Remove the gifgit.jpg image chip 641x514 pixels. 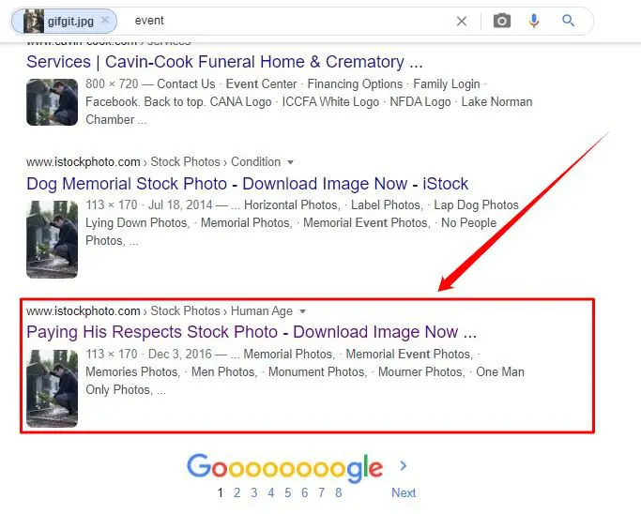tap(105, 20)
